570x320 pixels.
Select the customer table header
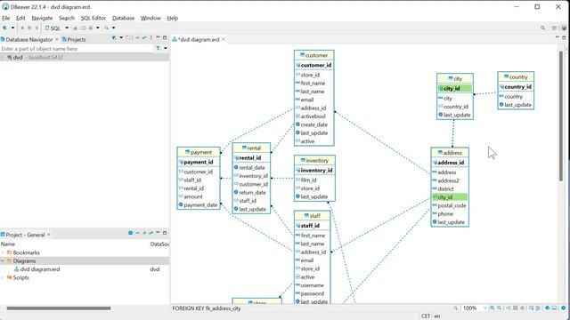(314, 55)
